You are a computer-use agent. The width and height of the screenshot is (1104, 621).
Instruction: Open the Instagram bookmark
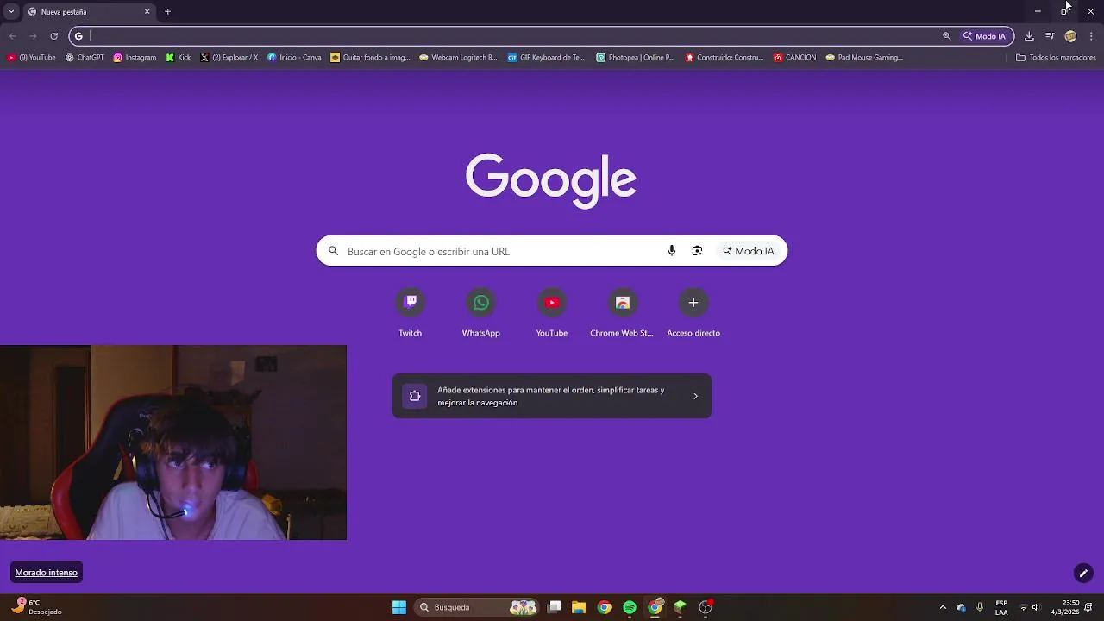click(135, 58)
